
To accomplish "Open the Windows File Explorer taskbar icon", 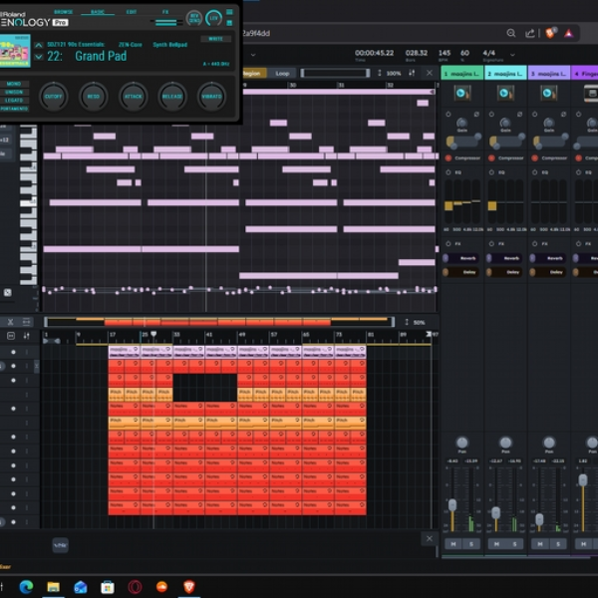I will click(54, 587).
